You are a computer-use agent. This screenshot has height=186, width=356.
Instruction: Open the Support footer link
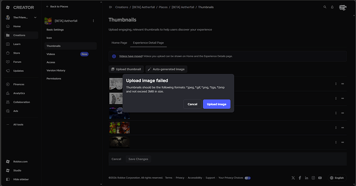(210, 178)
